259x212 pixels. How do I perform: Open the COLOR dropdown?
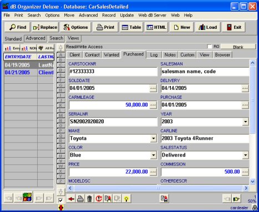tap(154, 155)
